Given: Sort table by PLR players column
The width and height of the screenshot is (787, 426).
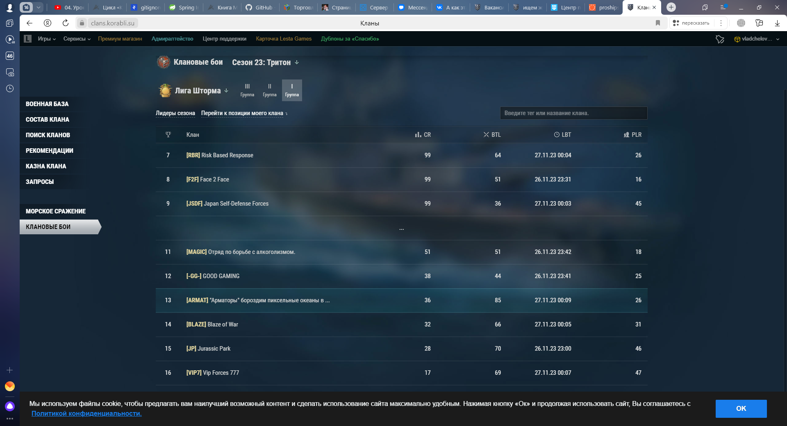Looking at the screenshot, I should coord(632,135).
